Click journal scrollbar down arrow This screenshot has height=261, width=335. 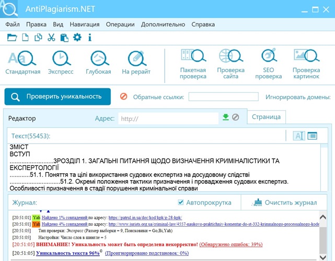(323, 257)
